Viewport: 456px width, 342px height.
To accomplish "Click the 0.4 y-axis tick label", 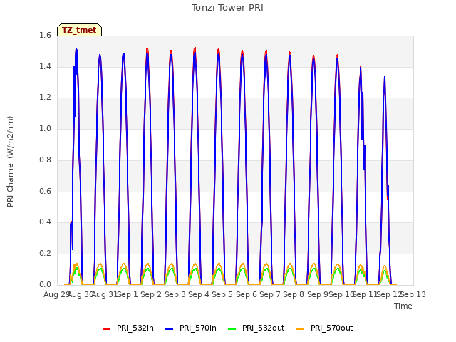I will 45,222.
